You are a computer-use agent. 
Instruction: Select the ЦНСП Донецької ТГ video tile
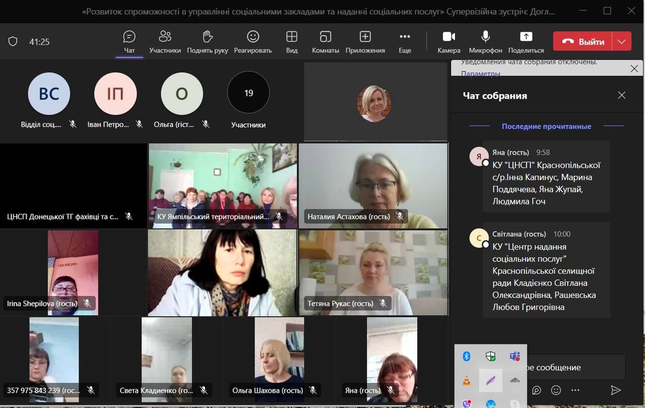[x=73, y=186]
